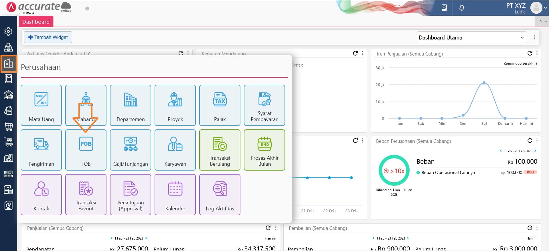Refresh the Tren Penjualan widget
Image resolution: width=549 pixels, height=251 pixels.
(x=530, y=54)
